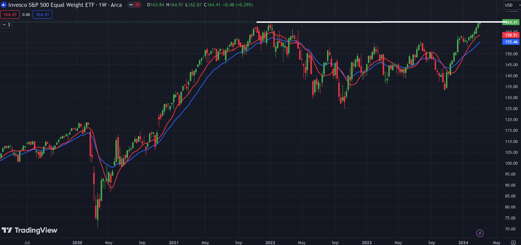Toggle the gray dash market status pill
This screenshot has height=245, width=521.
pyautogui.click(x=131, y=5)
